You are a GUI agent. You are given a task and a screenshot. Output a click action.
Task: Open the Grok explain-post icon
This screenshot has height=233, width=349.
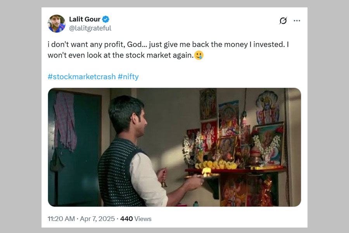[x=283, y=21]
